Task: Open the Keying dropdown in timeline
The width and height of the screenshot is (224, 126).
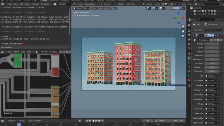Action: pos(22,121)
